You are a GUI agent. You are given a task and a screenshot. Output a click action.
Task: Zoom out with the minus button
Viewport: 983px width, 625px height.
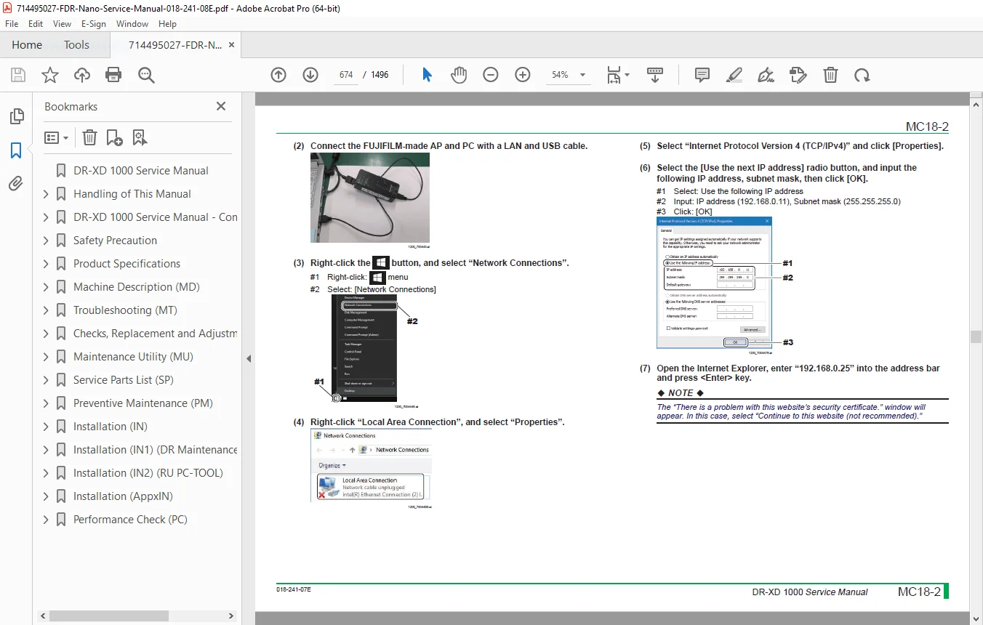pos(491,75)
